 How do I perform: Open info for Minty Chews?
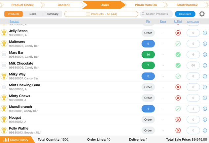[205, 98]
